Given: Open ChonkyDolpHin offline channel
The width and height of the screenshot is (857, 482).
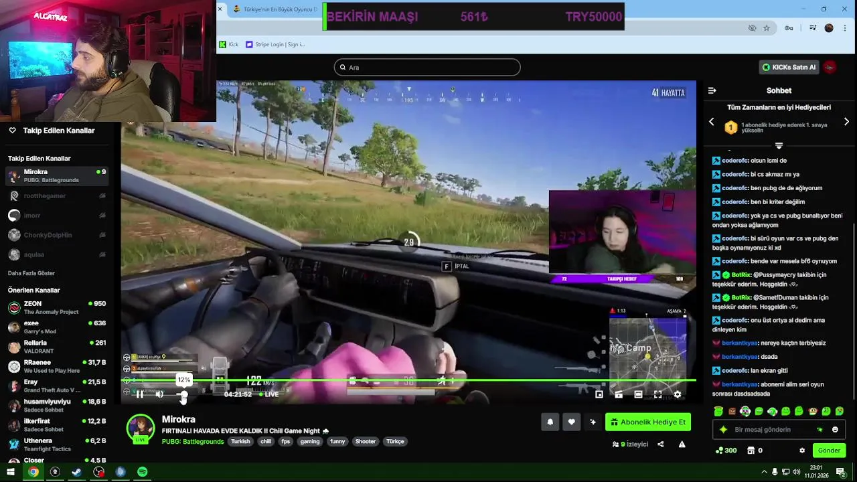Looking at the screenshot, I should [57, 235].
